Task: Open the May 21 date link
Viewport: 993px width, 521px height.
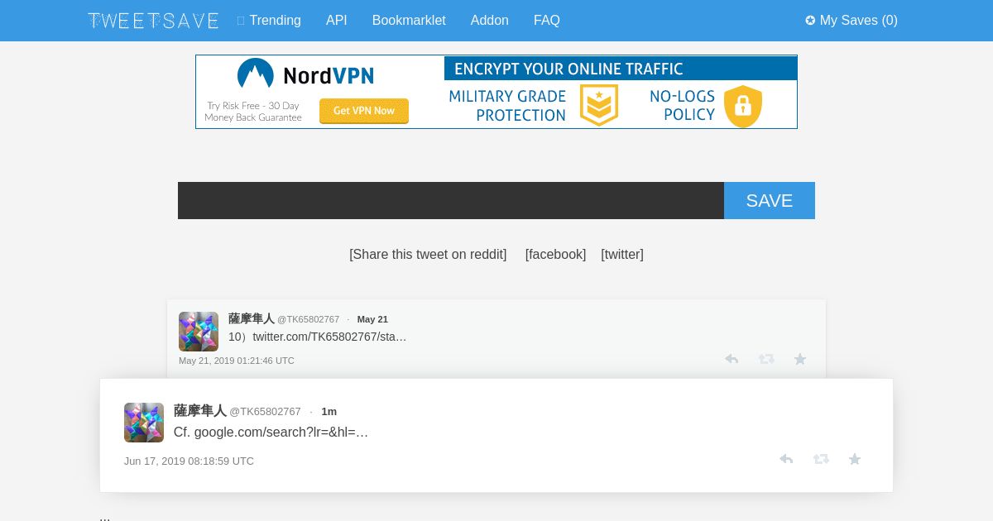Action: 372,319
